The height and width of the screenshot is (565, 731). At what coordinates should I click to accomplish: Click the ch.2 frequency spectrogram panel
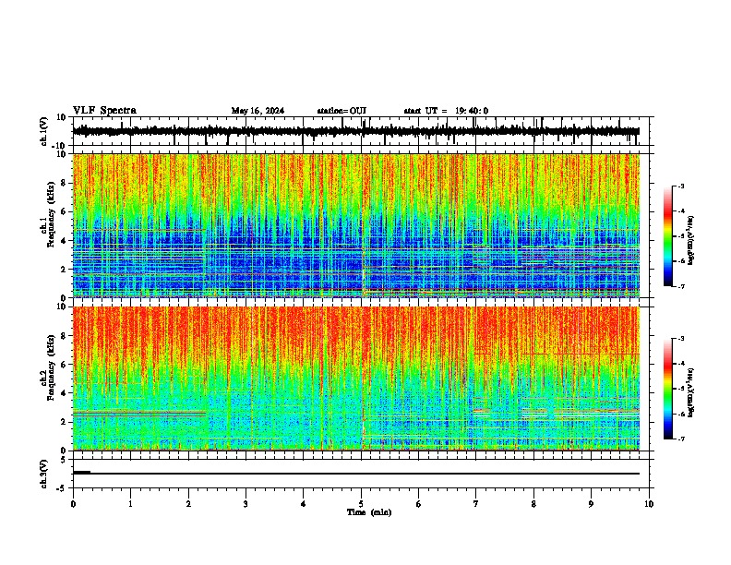point(356,379)
